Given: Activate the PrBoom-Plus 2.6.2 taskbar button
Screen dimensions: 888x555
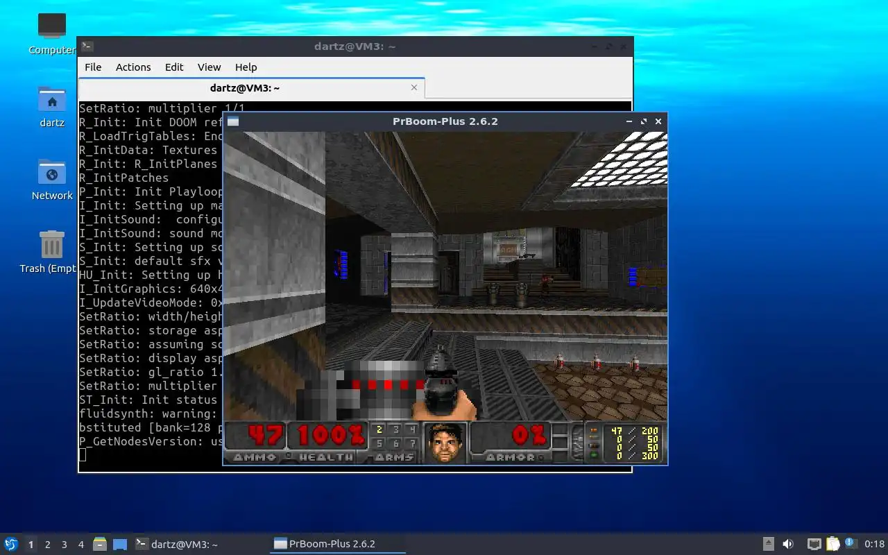Looking at the screenshot, I should 337,544.
